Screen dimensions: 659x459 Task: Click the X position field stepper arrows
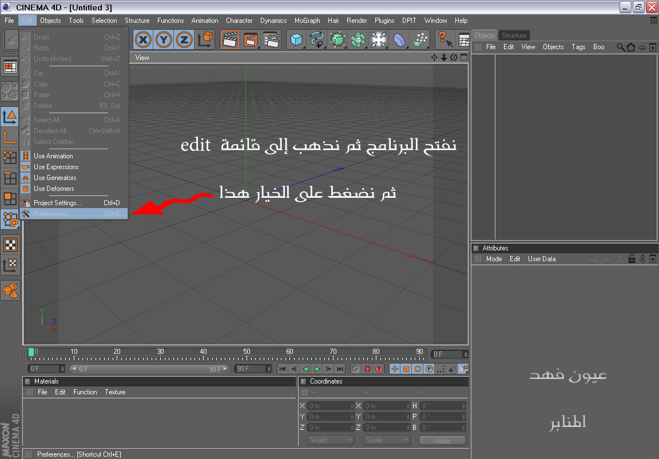[352, 406]
